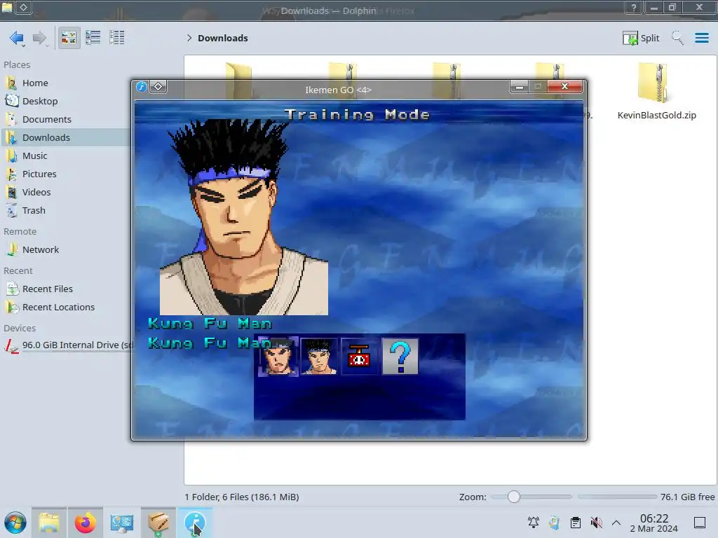This screenshot has width=718, height=538.
Task: Select first Kung Fu Man portrait in roster
Action: tap(278, 357)
